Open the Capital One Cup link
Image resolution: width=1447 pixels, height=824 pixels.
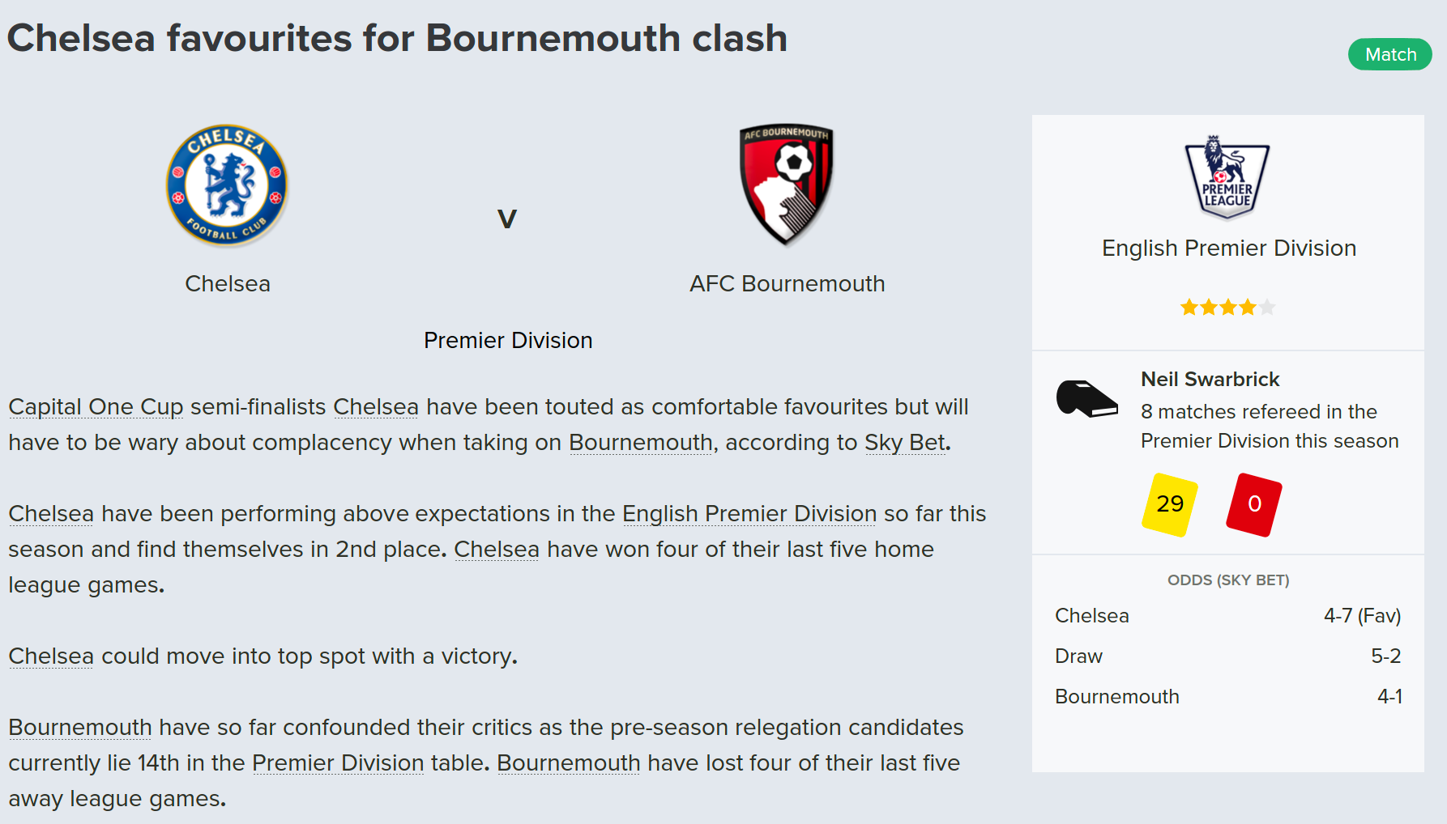tap(96, 406)
